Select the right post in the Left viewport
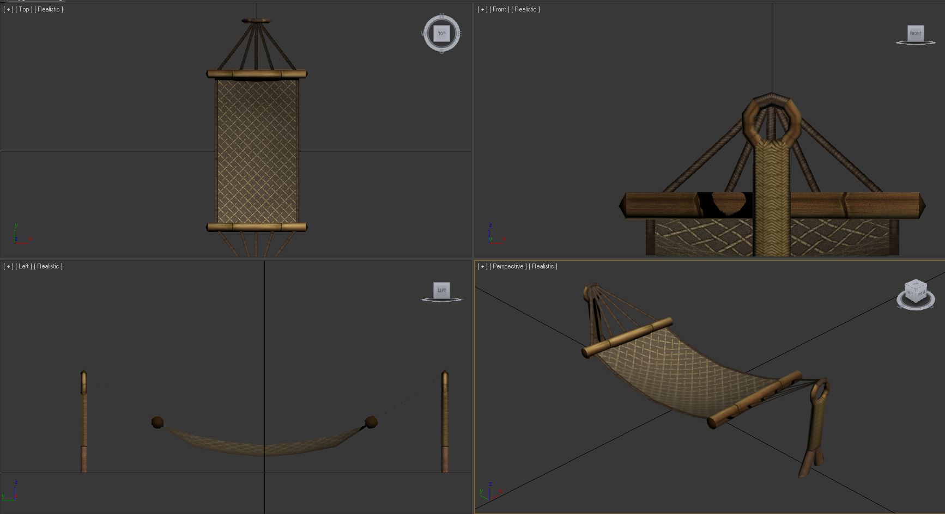The height and width of the screenshot is (514, 945). pyautogui.click(x=445, y=421)
